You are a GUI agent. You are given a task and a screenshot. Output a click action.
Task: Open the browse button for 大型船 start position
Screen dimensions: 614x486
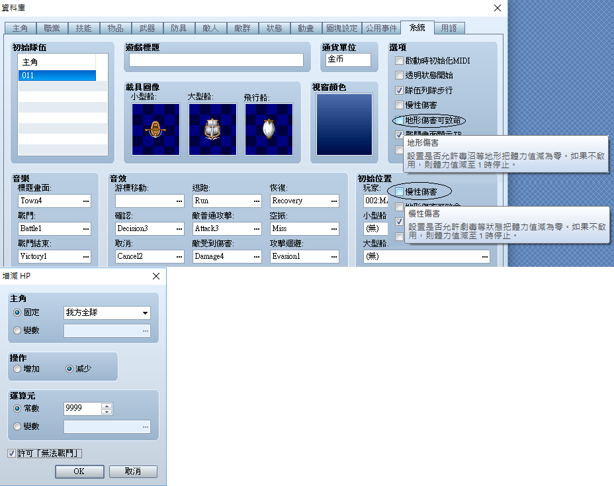click(x=485, y=257)
